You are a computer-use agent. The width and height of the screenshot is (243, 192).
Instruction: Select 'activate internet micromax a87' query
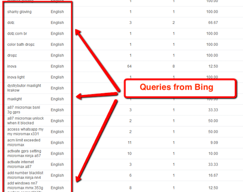coord(21,164)
